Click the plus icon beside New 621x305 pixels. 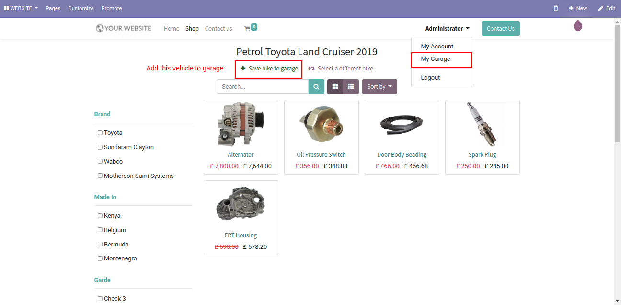pyautogui.click(x=571, y=8)
